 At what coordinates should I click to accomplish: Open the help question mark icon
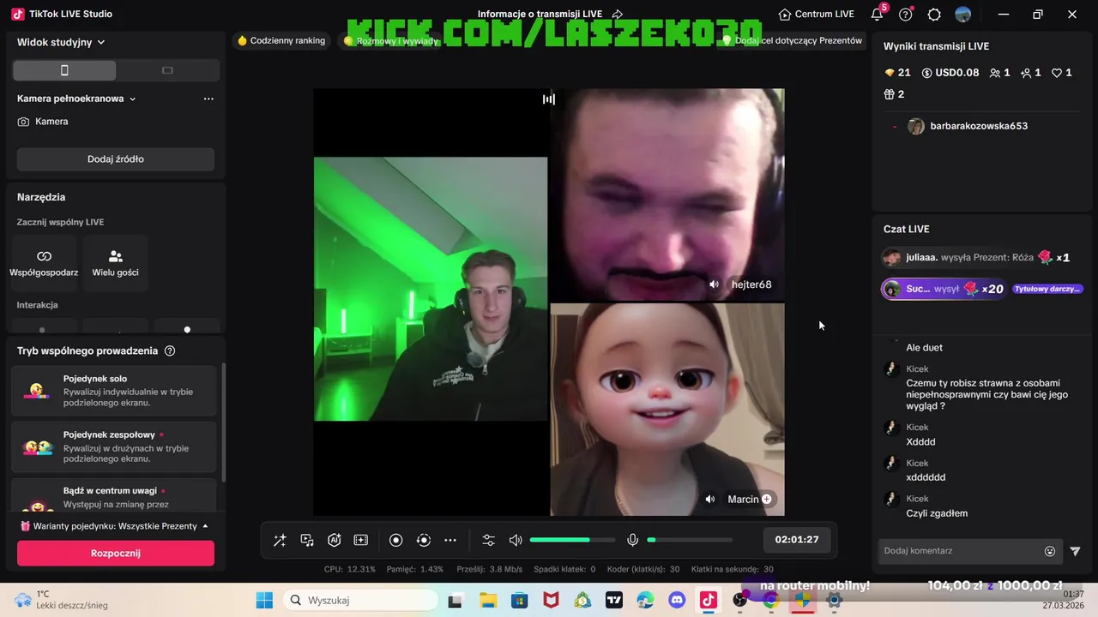point(906,15)
